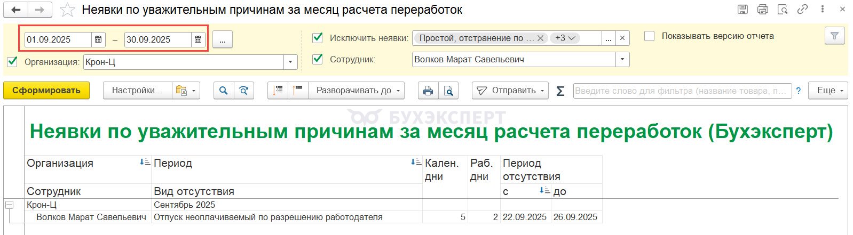
Task: Open the Разворачивать до dropdown
Action: 357,91
